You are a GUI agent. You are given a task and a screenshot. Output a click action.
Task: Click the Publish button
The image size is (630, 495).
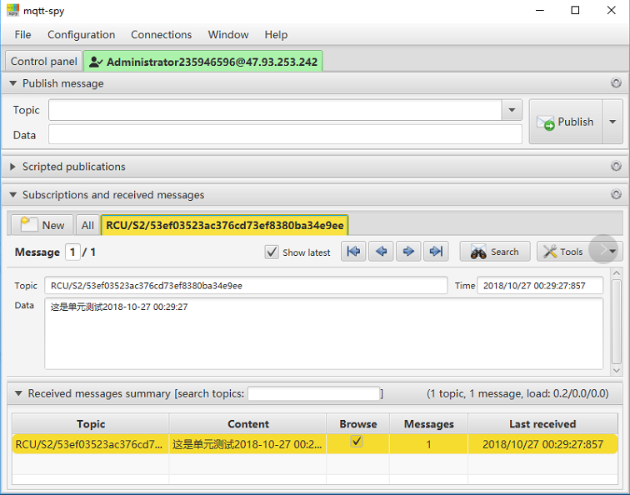(x=565, y=122)
